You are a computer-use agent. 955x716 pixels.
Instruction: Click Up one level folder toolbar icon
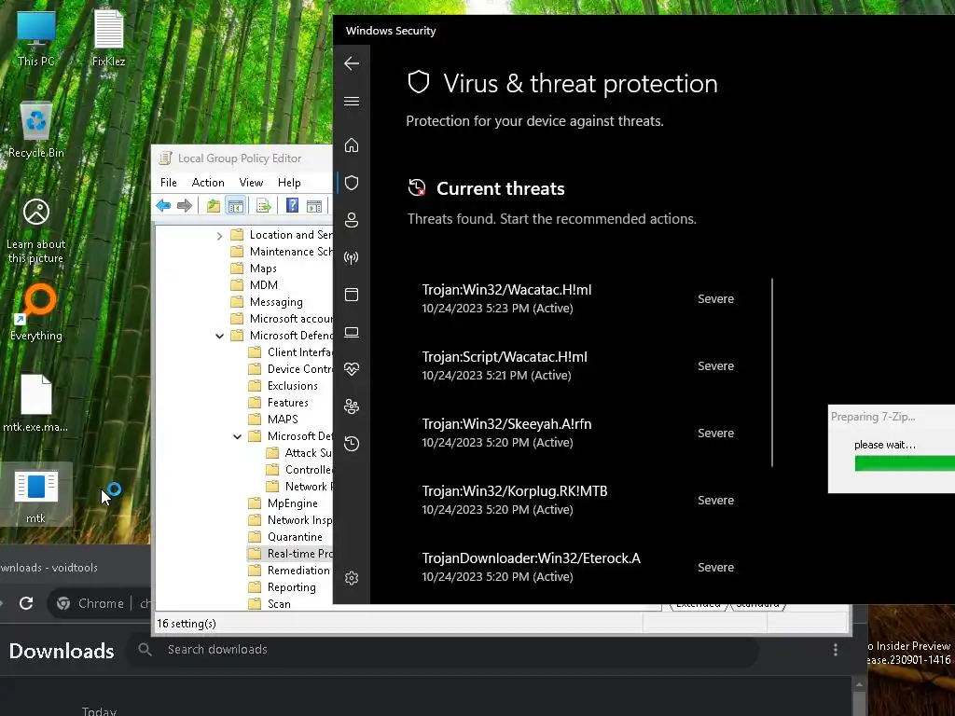[x=214, y=206]
